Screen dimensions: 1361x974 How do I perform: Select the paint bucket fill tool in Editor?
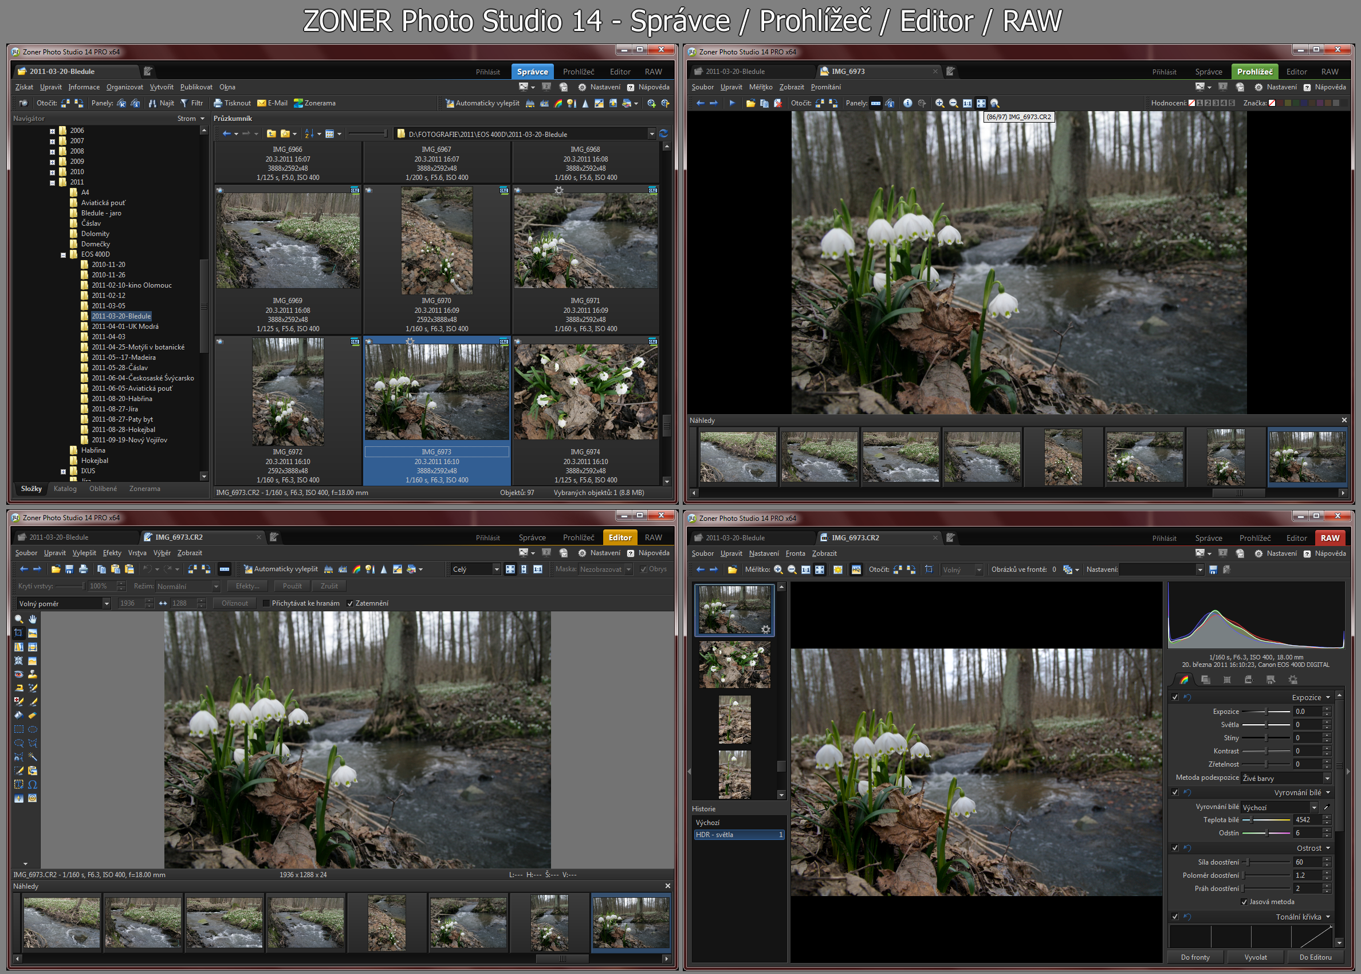(19, 715)
